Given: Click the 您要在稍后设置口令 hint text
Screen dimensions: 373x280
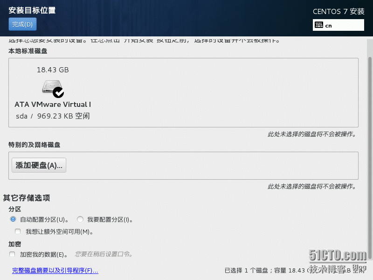Looking at the screenshot, I should coord(104,254).
